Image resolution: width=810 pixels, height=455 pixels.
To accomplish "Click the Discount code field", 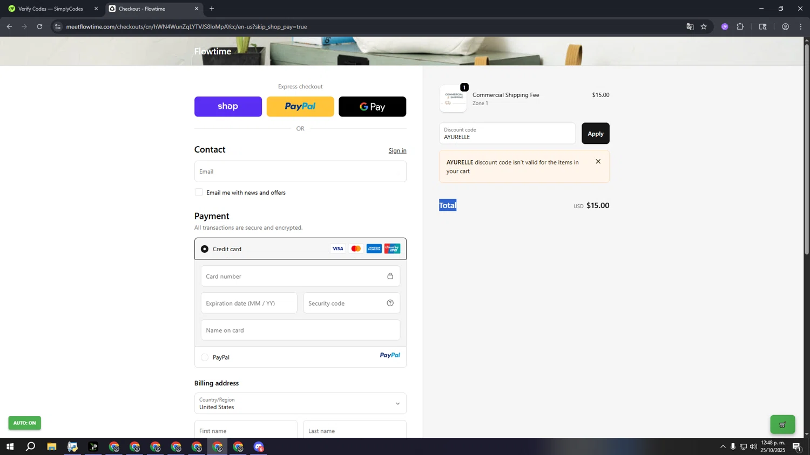I will point(507,134).
